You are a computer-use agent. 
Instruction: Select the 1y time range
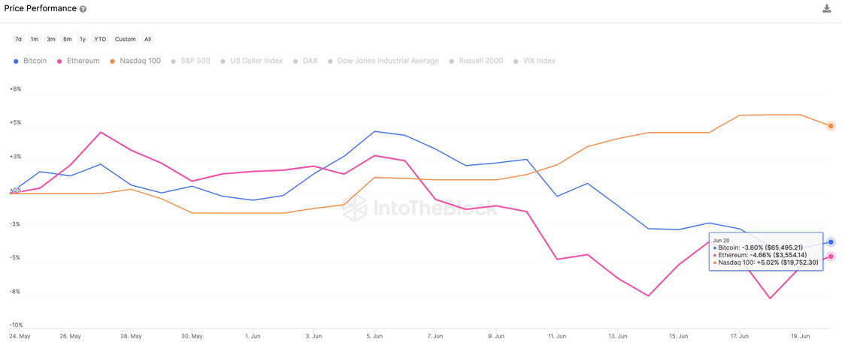pos(83,39)
